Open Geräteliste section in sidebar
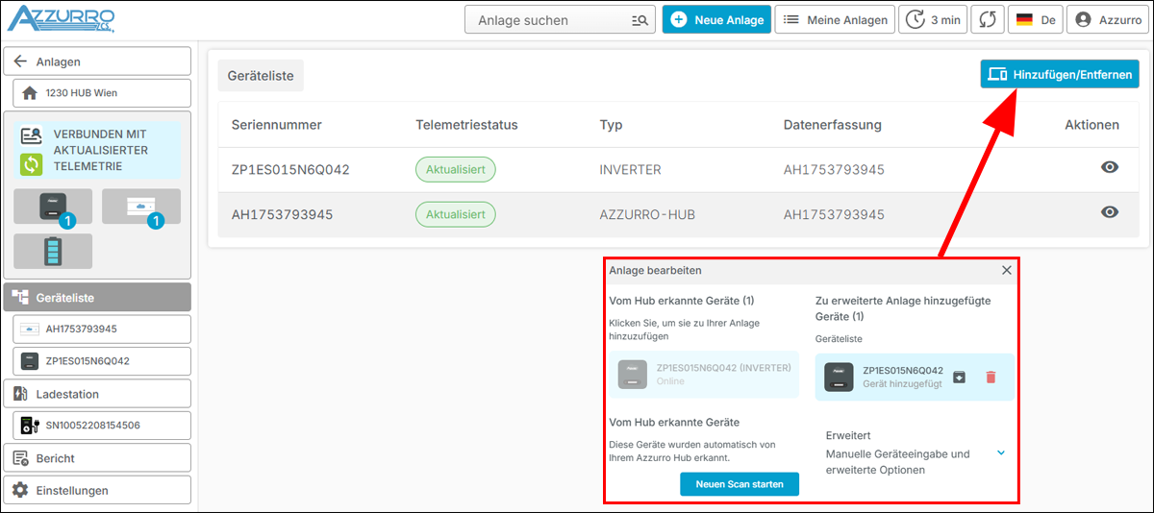This screenshot has width=1154, height=513. [98, 298]
